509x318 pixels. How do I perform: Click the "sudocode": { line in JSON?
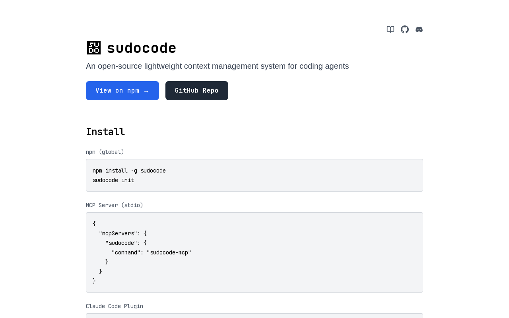pos(126,243)
